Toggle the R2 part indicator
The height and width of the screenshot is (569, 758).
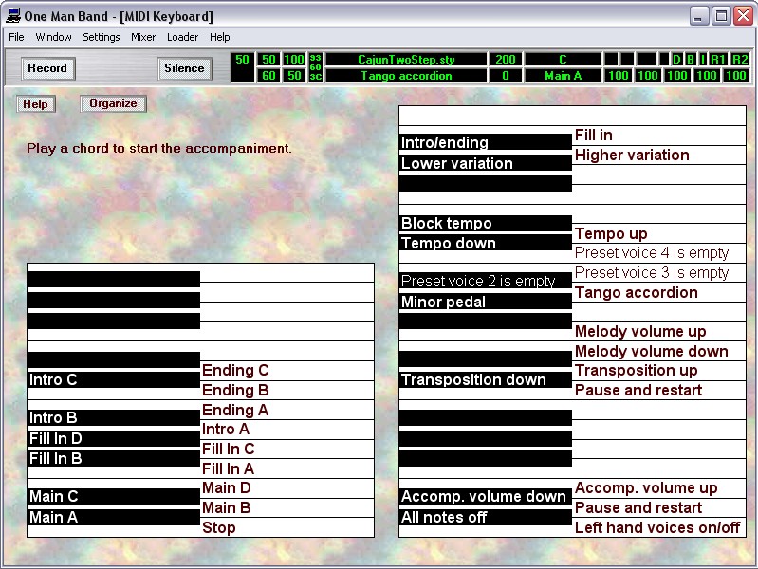(740, 60)
